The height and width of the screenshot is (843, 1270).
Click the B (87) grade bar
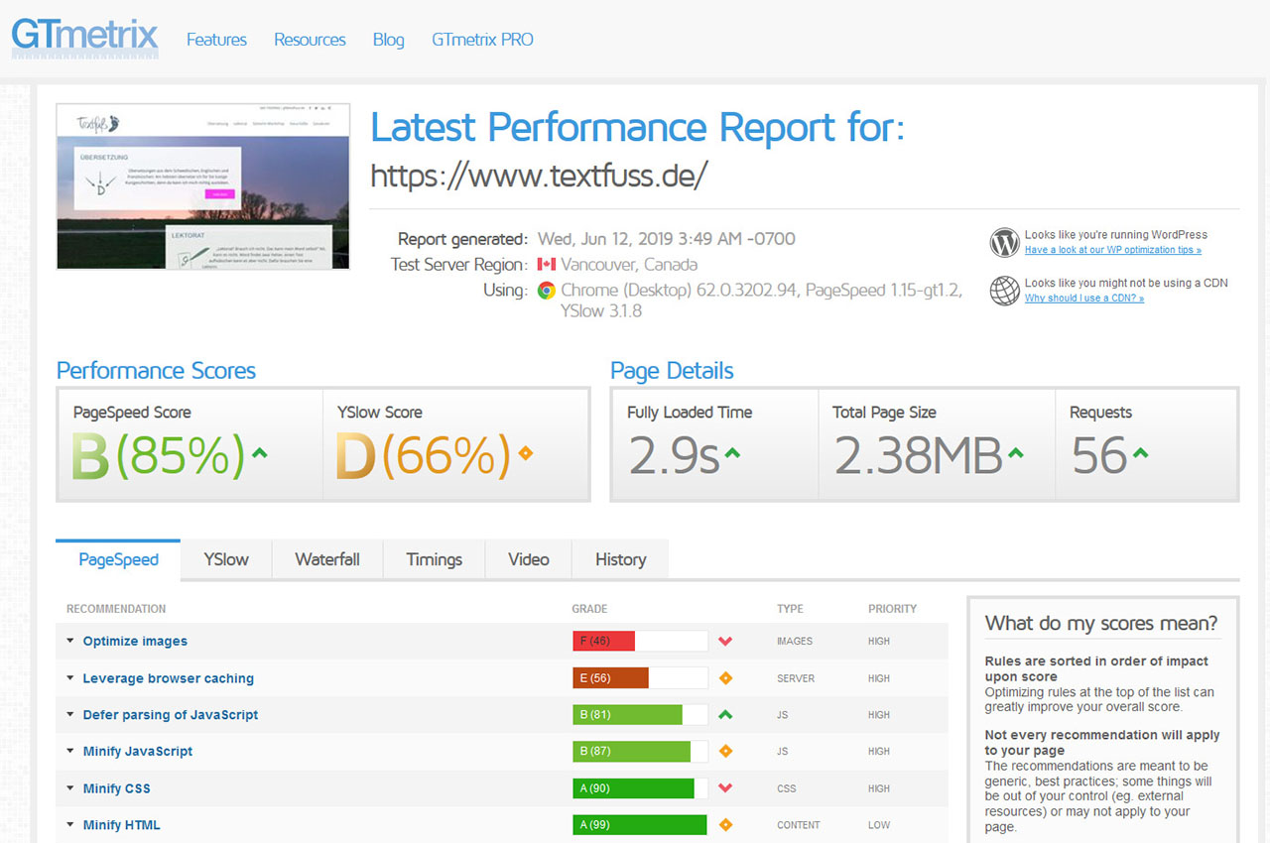(640, 752)
